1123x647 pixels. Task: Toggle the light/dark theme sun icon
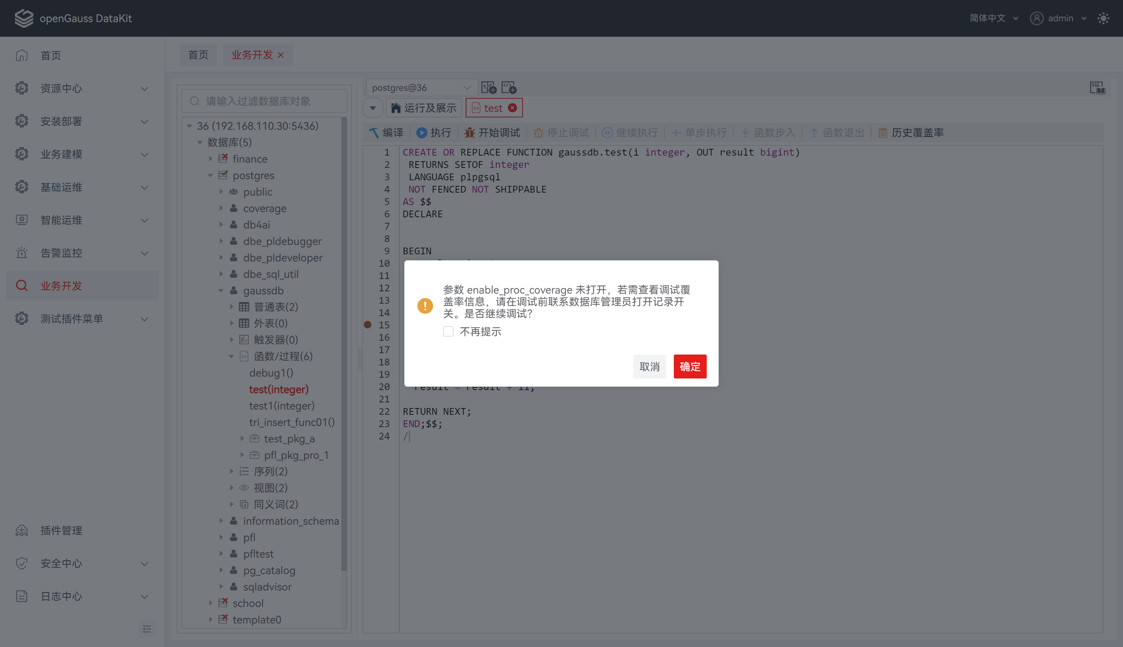(x=1103, y=18)
